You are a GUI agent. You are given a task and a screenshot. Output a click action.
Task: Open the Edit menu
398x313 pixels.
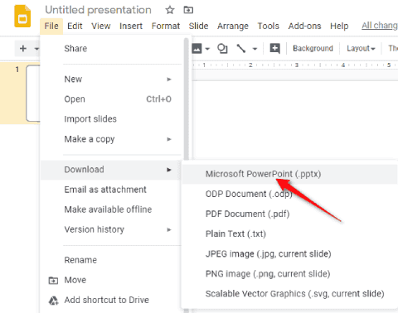tap(75, 26)
